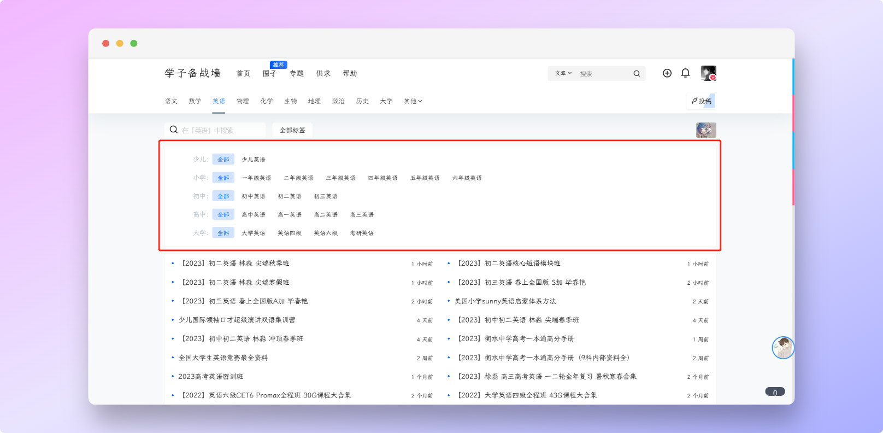Viewport: 883px width, 433px height.
Task: Click the 投稿 submit button
Action: [x=702, y=101]
